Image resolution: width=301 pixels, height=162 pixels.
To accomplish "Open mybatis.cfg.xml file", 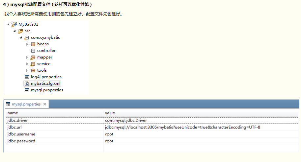I will 45,83.
